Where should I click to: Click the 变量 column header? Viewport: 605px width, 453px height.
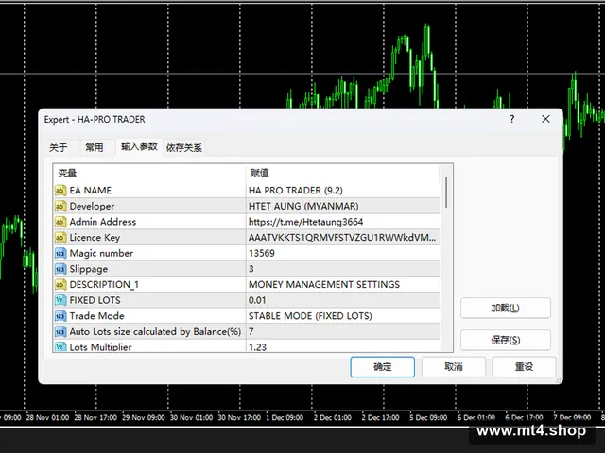tap(149, 174)
